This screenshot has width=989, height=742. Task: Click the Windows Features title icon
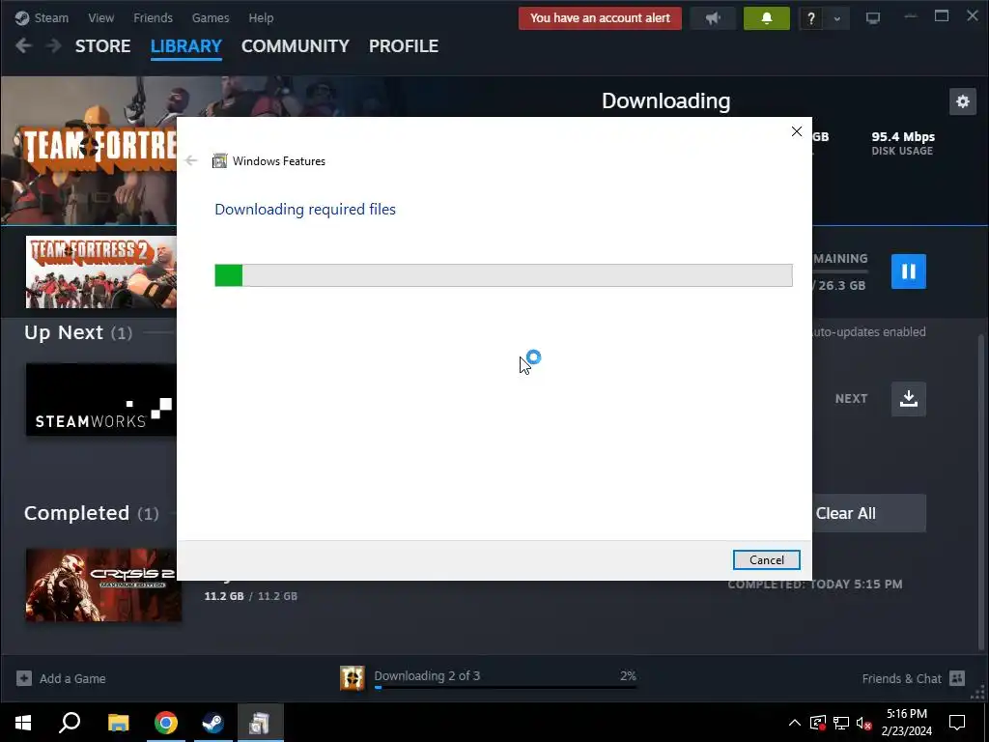tap(219, 161)
